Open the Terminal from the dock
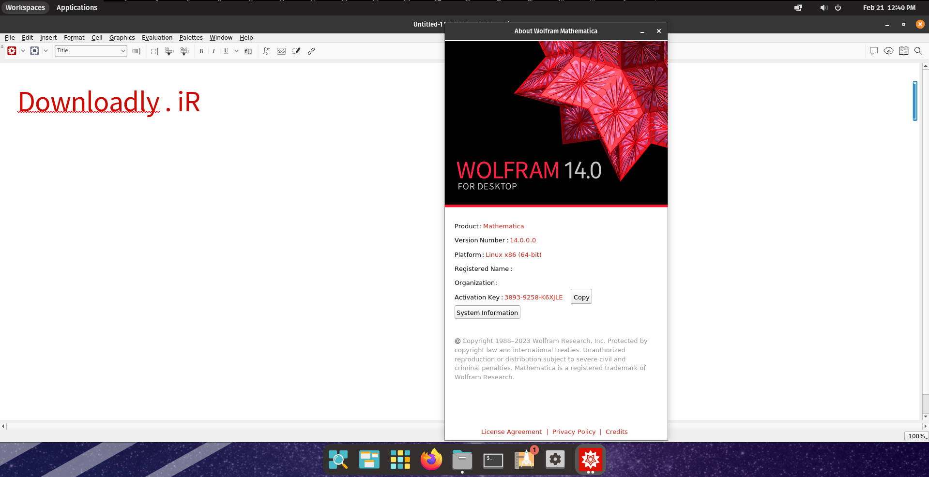 [x=493, y=460]
